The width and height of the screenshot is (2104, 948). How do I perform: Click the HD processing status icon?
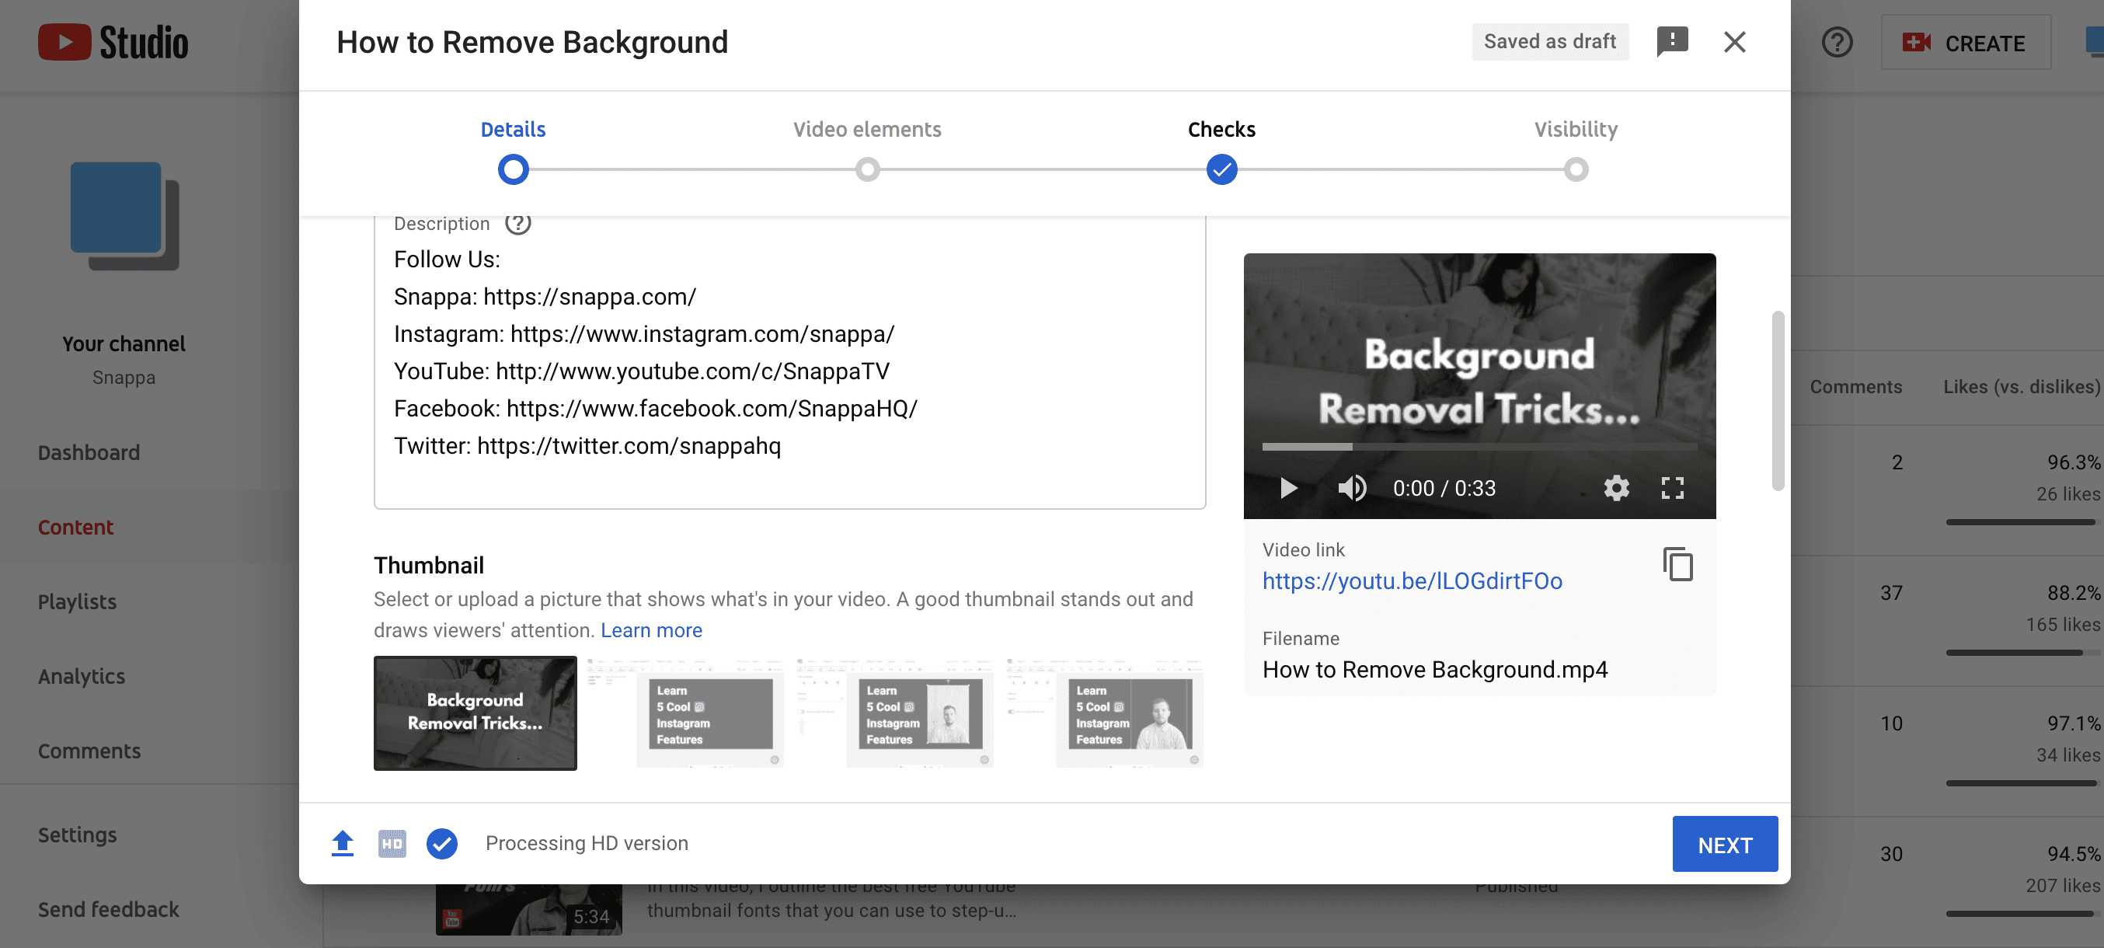coord(392,843)
